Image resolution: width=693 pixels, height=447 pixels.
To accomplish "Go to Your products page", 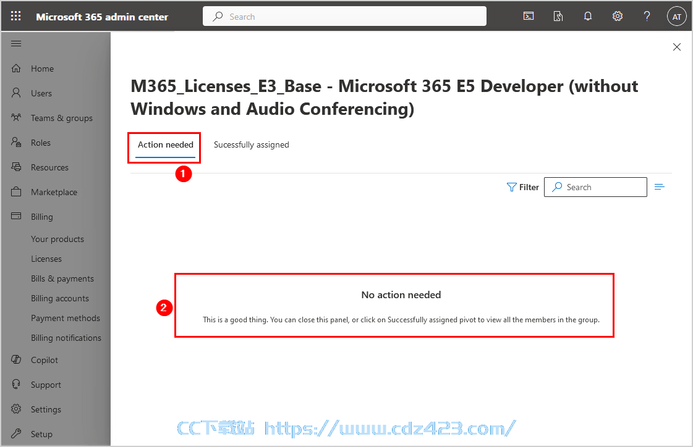I will pyautogui.click(x=57, y=239).
